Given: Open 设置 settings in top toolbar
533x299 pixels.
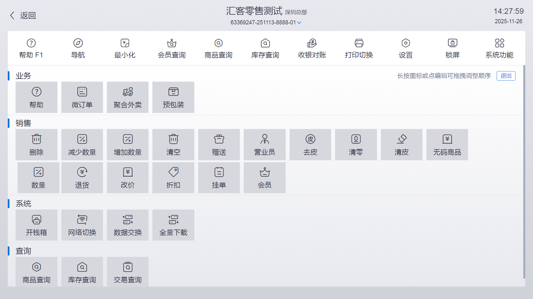Looking at the screenshot, I should [x=406, y=48].
